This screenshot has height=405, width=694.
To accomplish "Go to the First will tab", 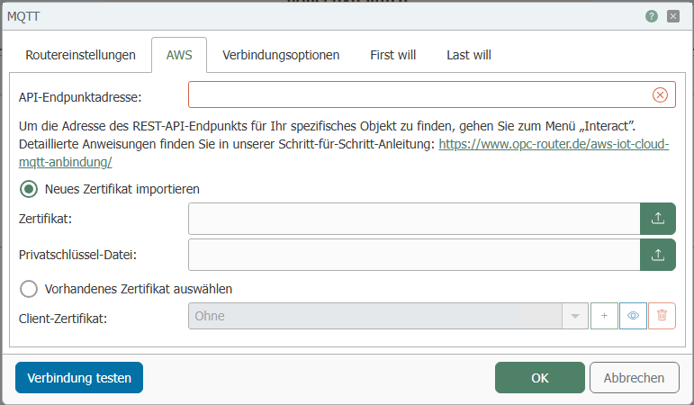I will pos(392,55).
